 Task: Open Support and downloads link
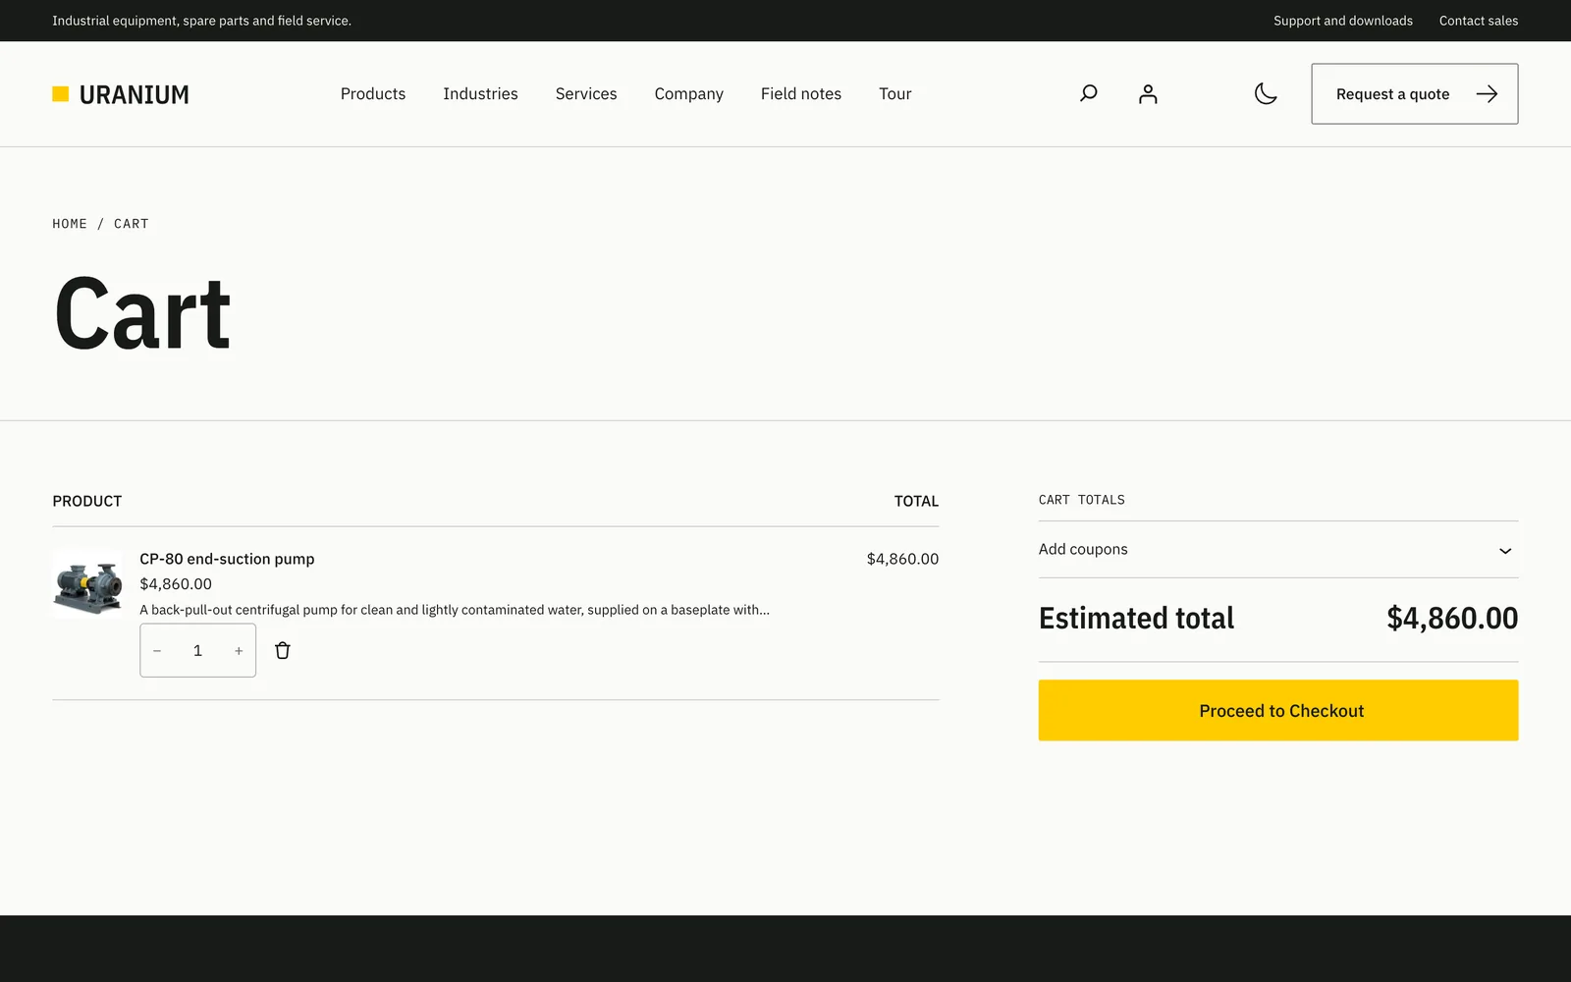tap(1343, 21)
